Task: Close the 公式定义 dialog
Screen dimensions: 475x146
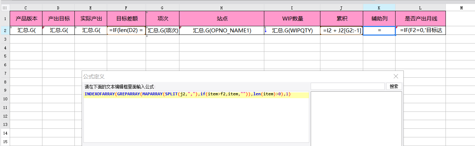Action: pos(396,76)
